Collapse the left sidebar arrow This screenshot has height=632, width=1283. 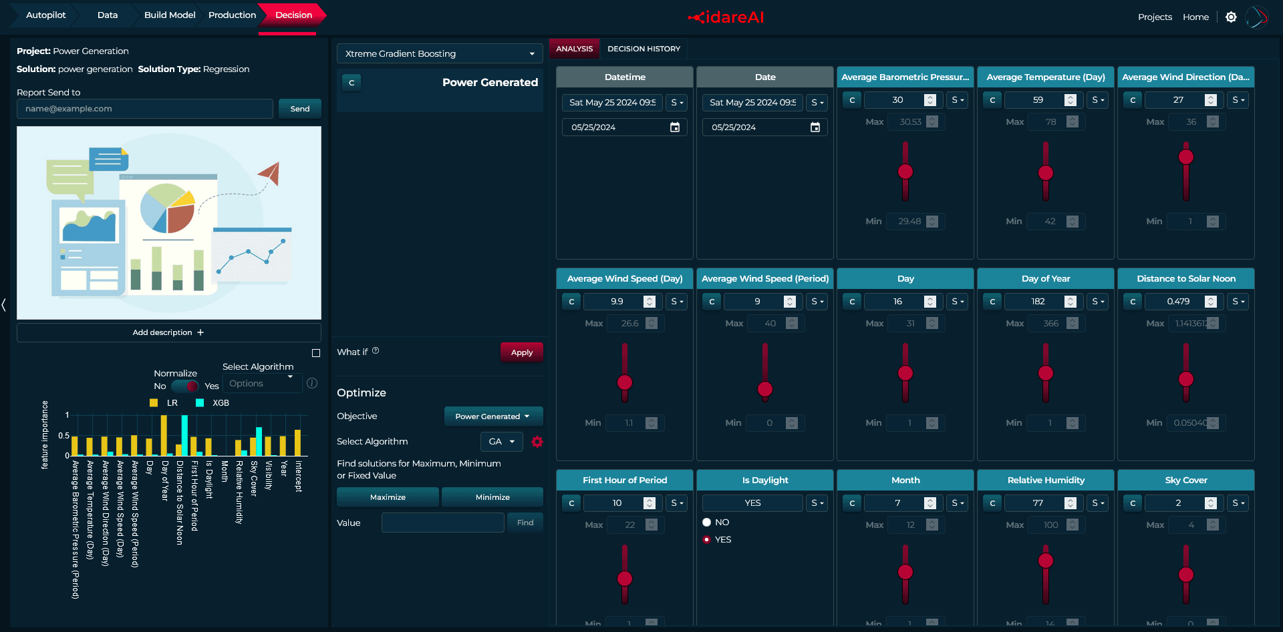[x=4, y=305]
